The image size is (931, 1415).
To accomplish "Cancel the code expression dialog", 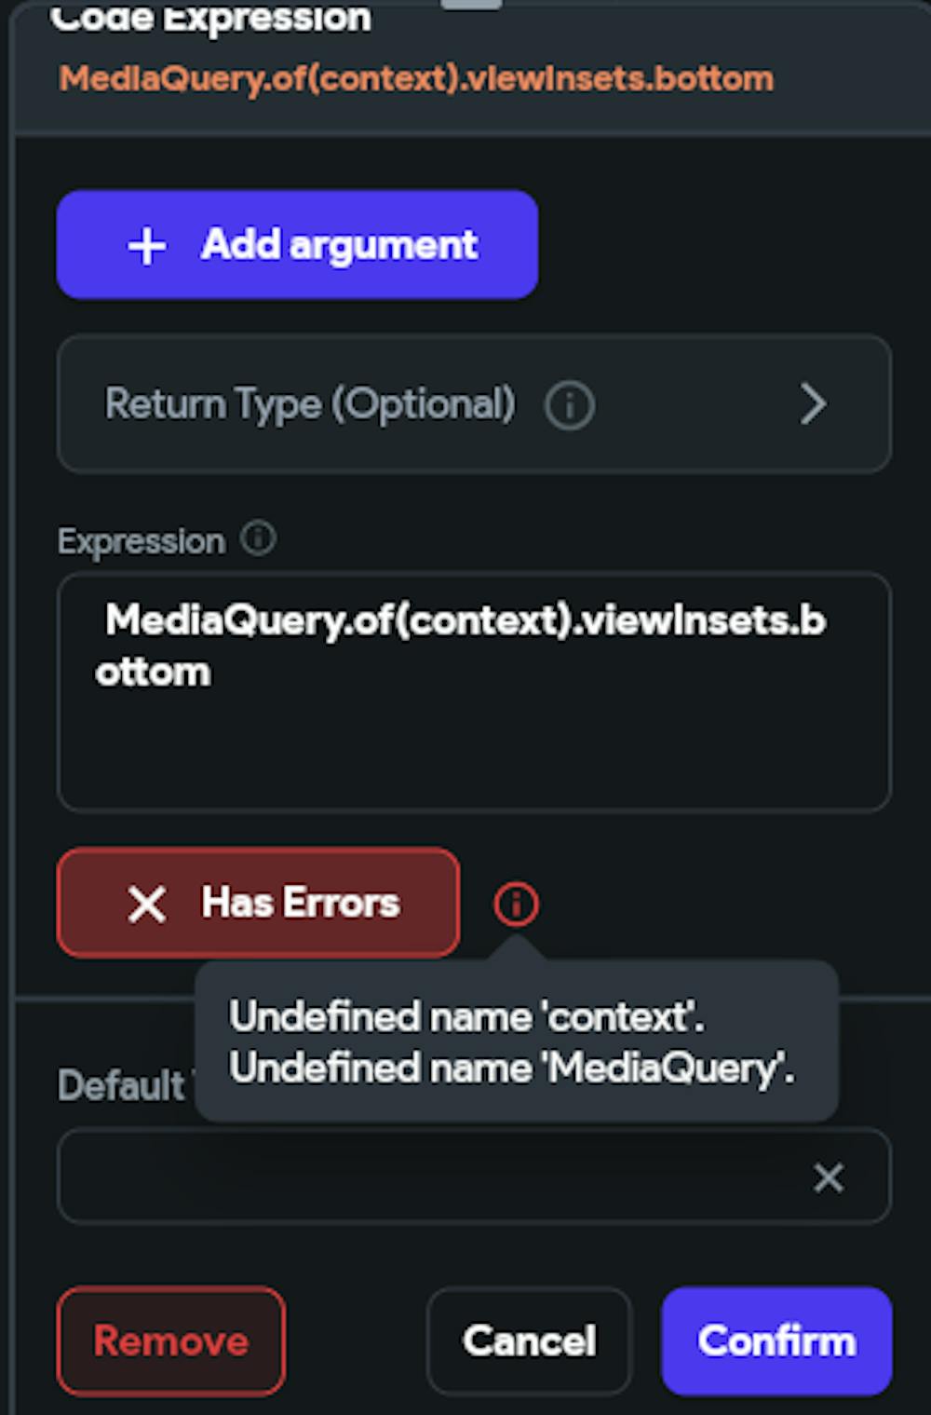I will click(x=529, y=1340).
